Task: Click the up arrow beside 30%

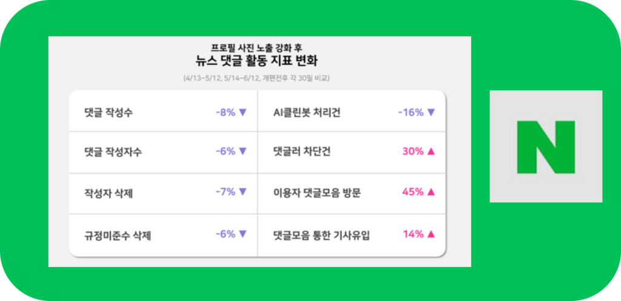Action: [x=431, y=151]
